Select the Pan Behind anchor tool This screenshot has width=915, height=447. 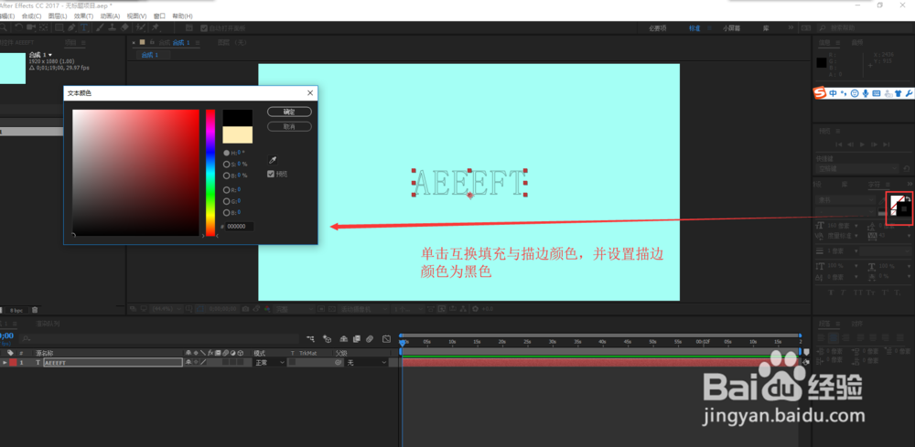43,27
